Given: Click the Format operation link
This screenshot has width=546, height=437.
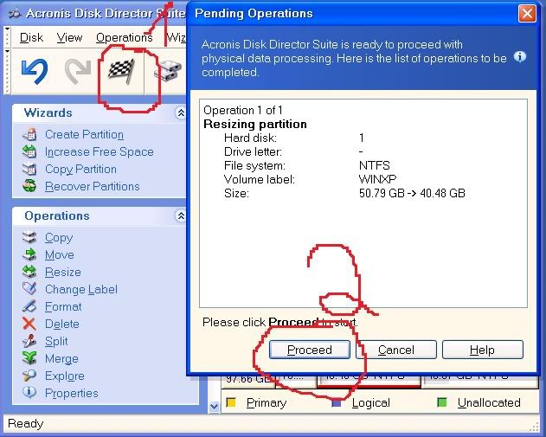Looking at the screenshot, I should pos(63,306).
